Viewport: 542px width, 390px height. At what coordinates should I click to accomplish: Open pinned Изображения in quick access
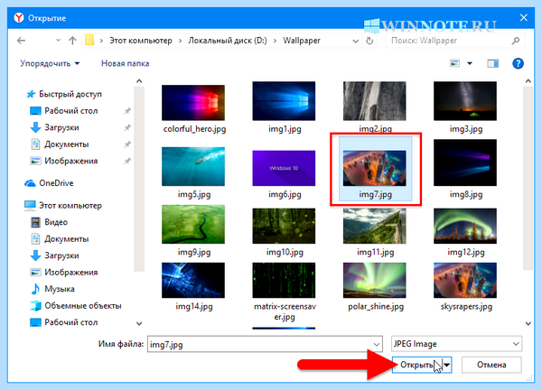pyautogui.click(x=64, y=161)
